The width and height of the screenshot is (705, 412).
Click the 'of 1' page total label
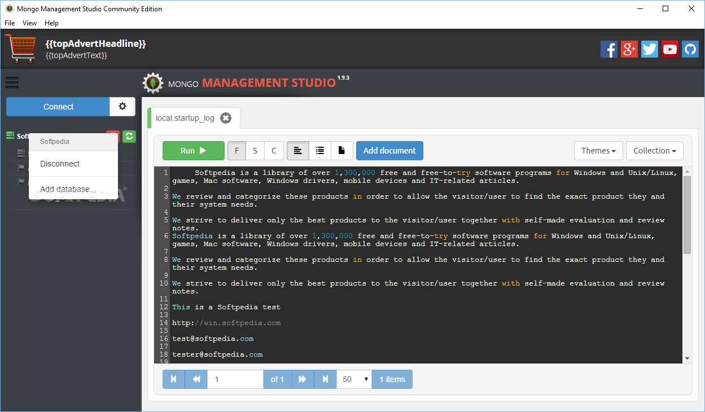point(277,379)
